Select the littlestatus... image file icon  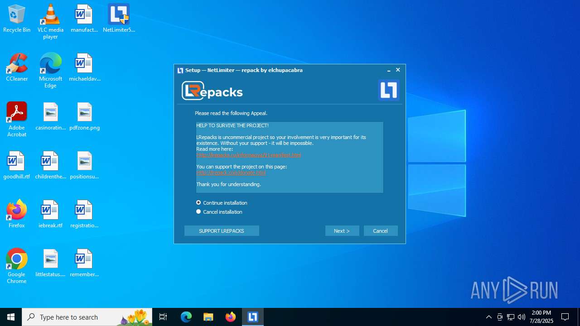[x=50, y=264]
